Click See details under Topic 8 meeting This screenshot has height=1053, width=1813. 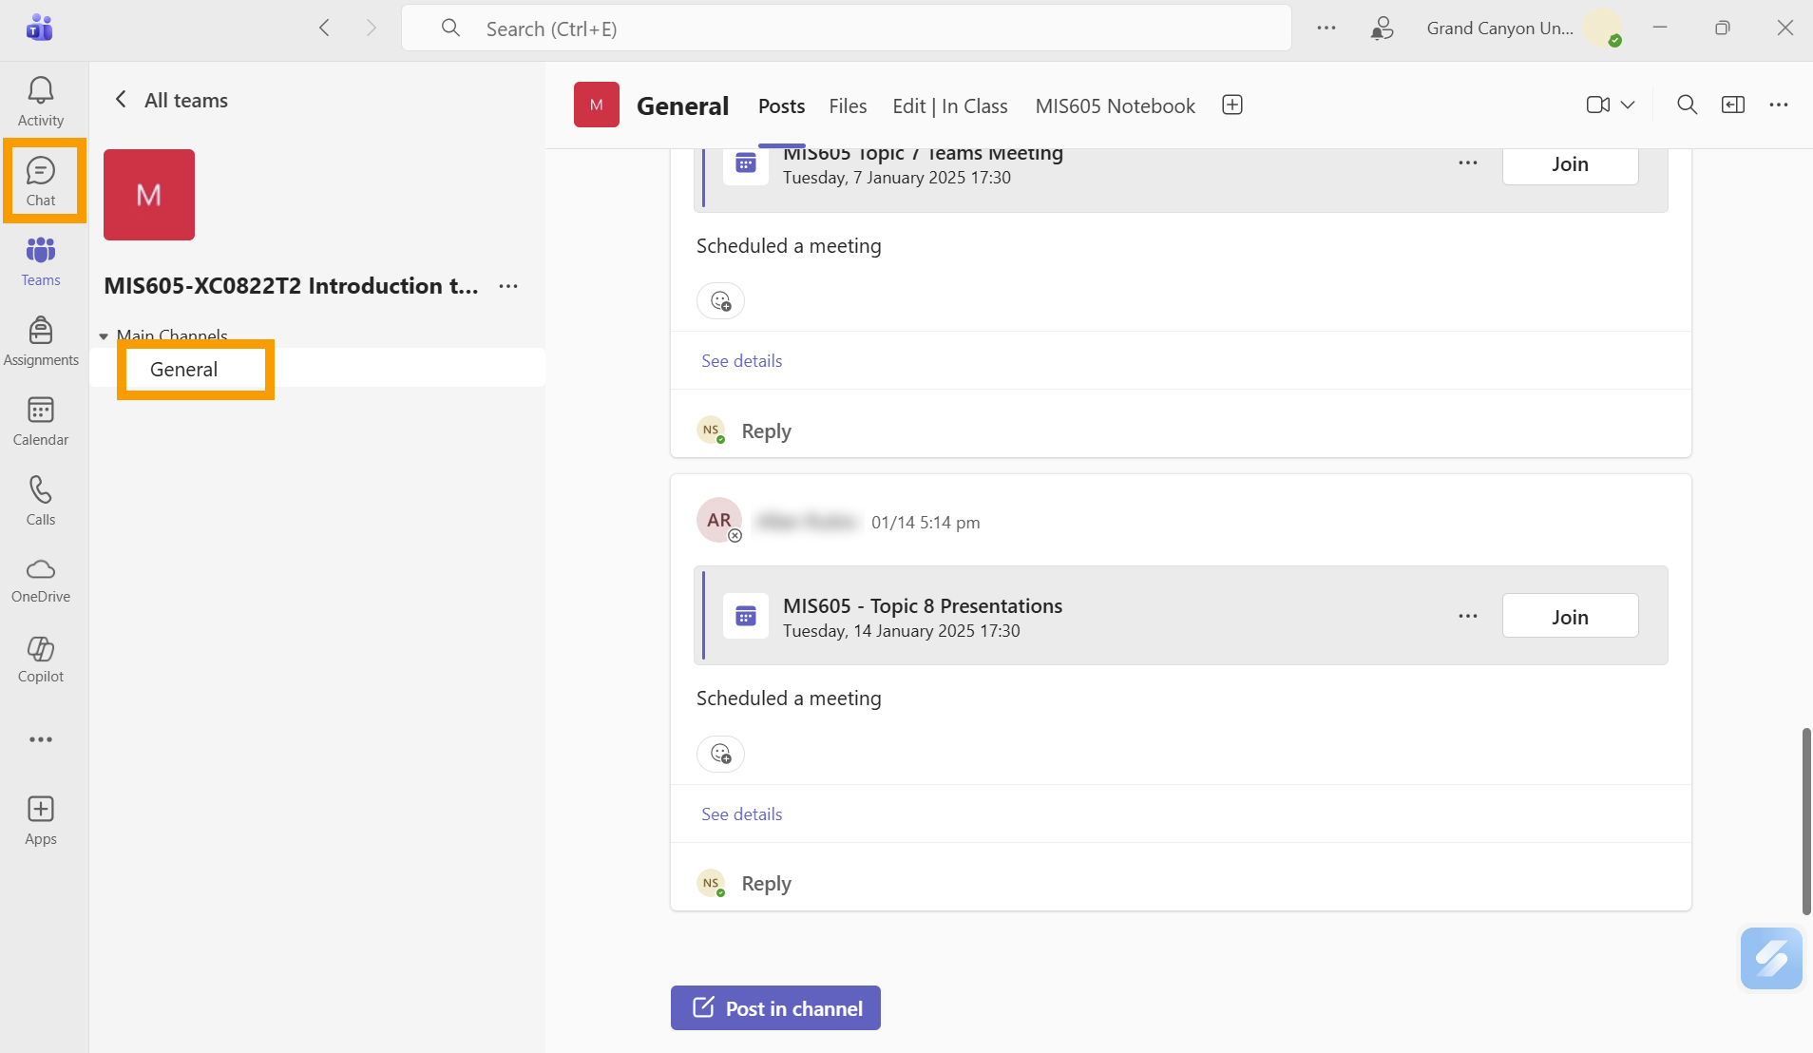pyautogui.click(x=741, y=814)
